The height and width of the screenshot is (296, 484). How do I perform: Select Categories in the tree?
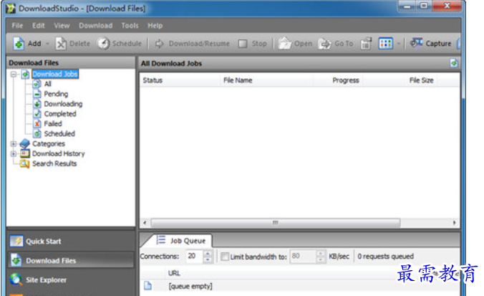(49, 143)
